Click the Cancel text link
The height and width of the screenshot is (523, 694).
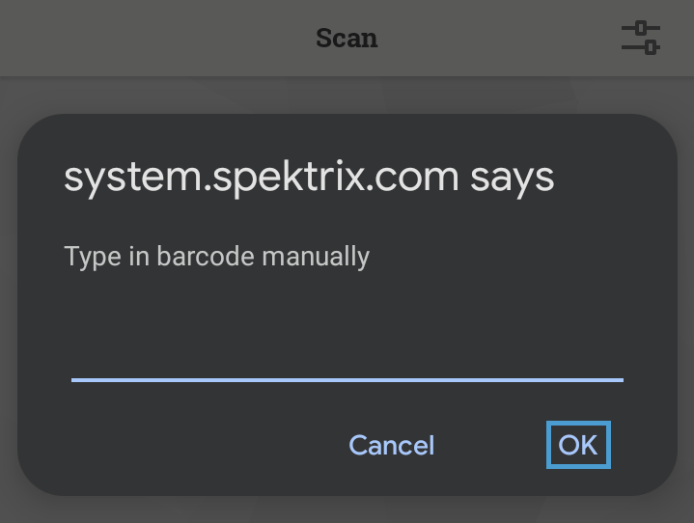tap(391, 445)
